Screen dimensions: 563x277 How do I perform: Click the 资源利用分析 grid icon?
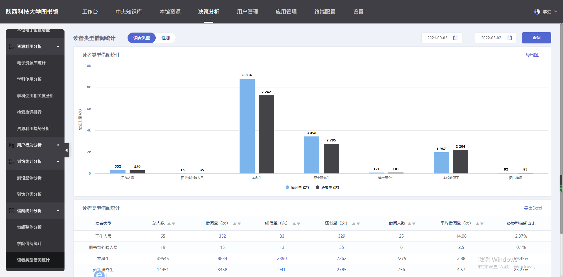(x=12, y=46)
